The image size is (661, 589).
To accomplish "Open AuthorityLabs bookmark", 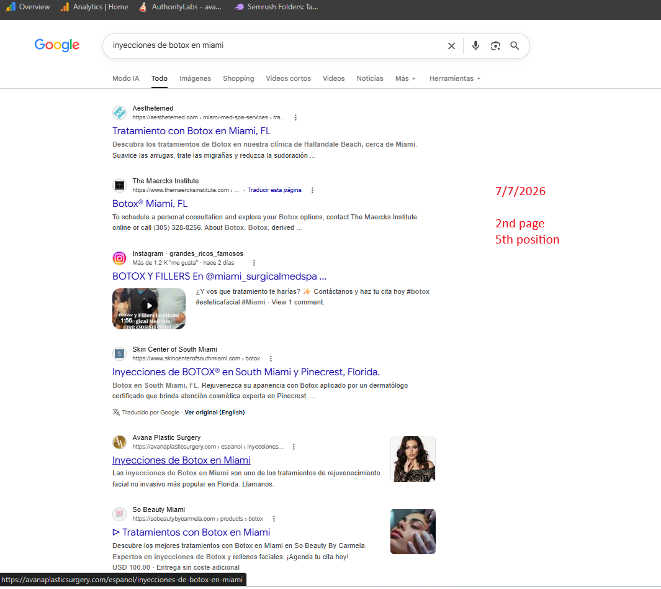I will [181, 7].
